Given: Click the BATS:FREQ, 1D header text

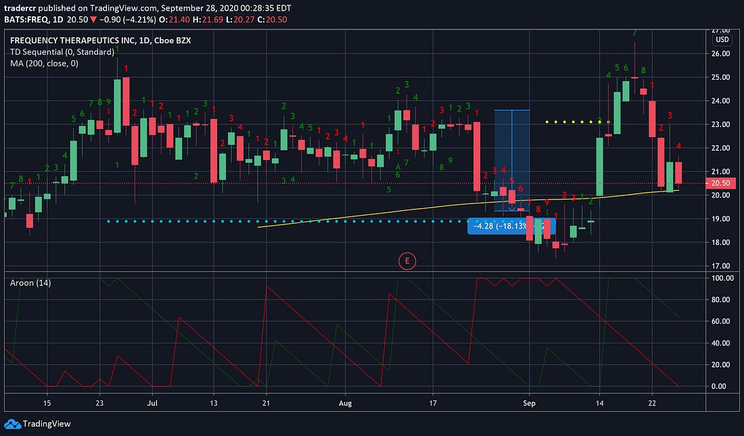Looking at the screenshot, I should point(33,20).
